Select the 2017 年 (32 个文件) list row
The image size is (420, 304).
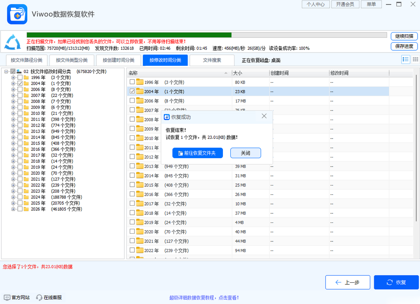click(x=258, y=204)
